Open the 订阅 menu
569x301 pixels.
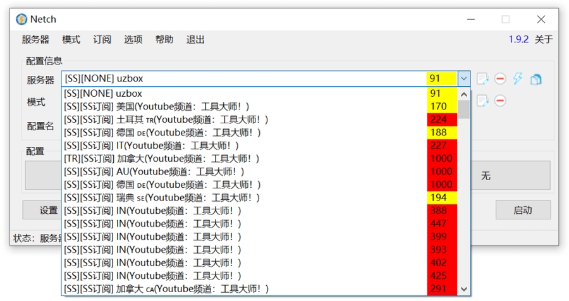(102, 39)
